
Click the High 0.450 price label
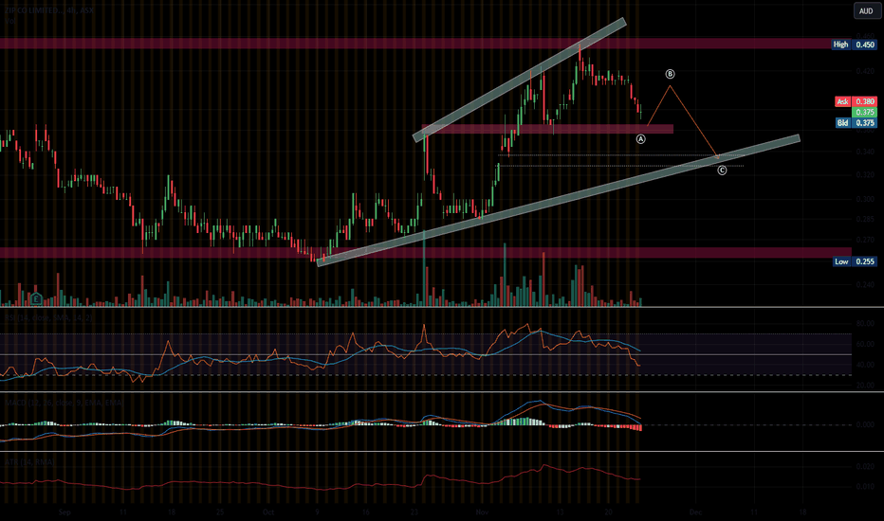(x=854, y=45)
